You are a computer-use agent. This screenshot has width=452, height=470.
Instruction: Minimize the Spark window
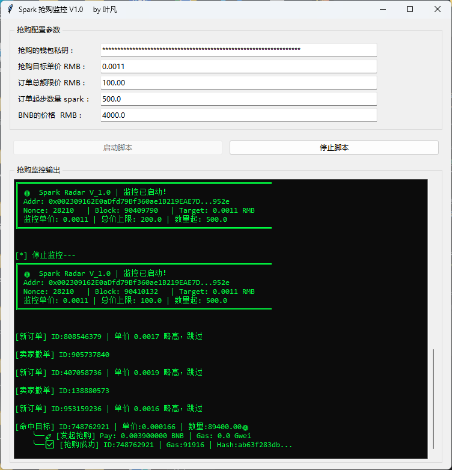click(383, 9)
